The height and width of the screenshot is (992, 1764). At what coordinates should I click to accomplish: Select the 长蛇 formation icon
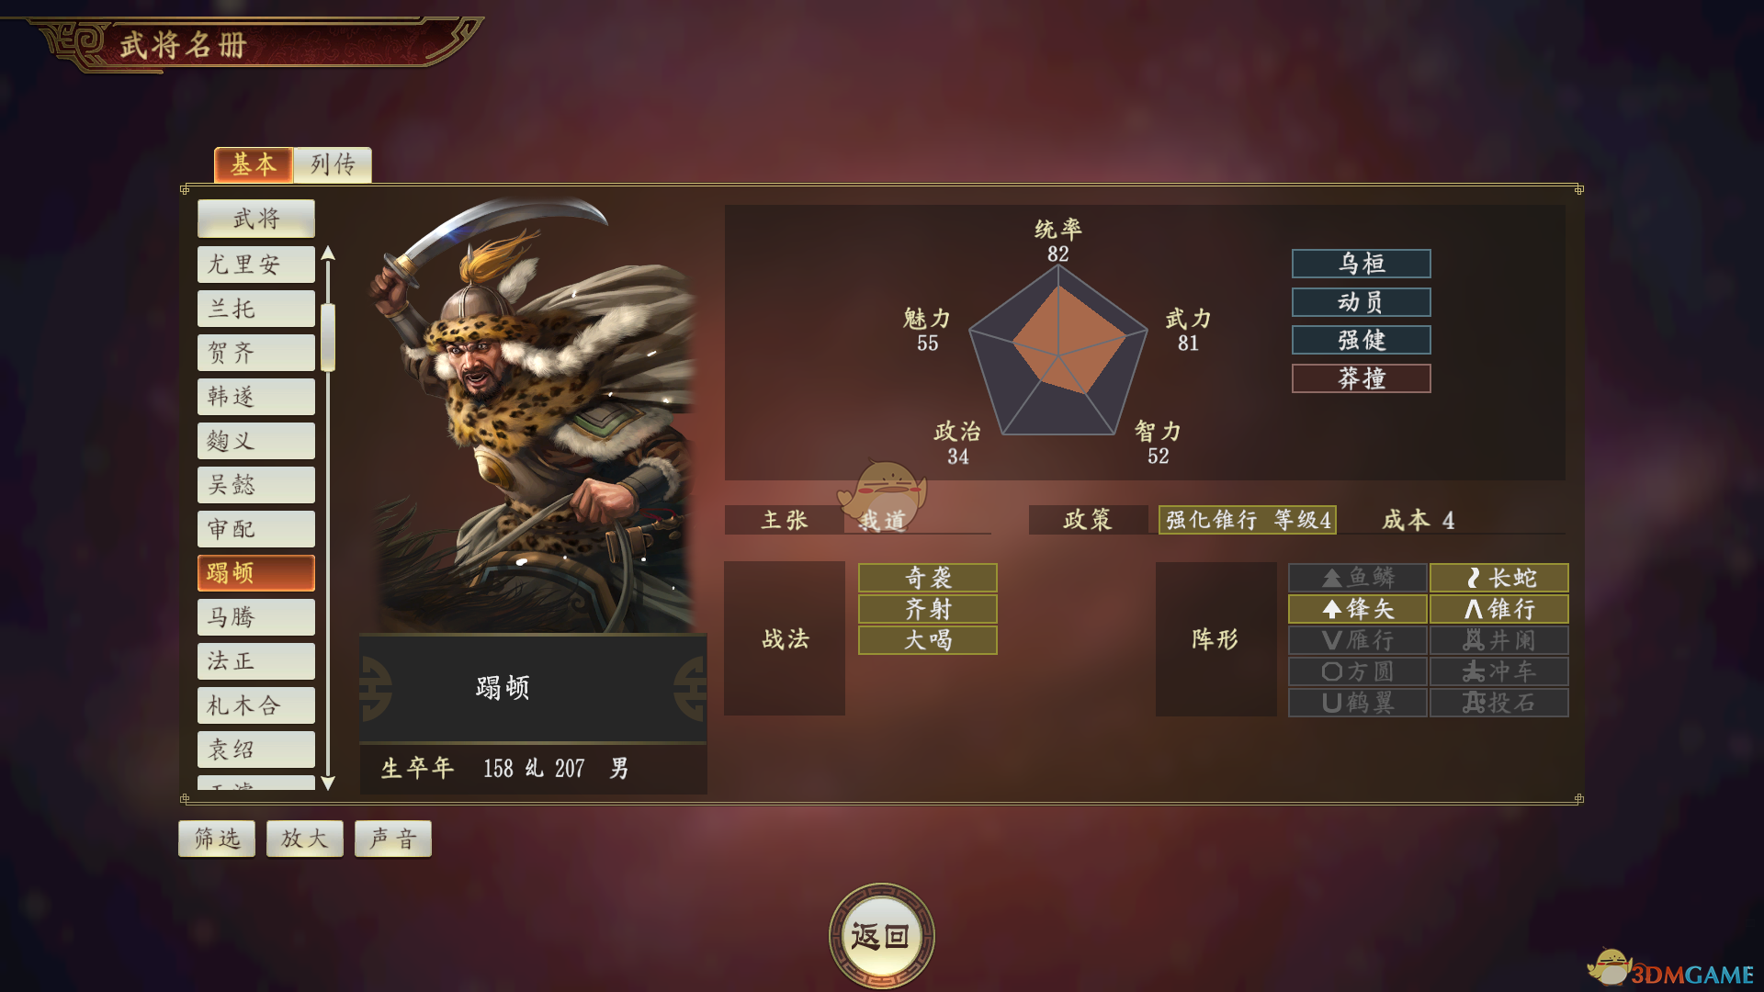point(1499,578)
